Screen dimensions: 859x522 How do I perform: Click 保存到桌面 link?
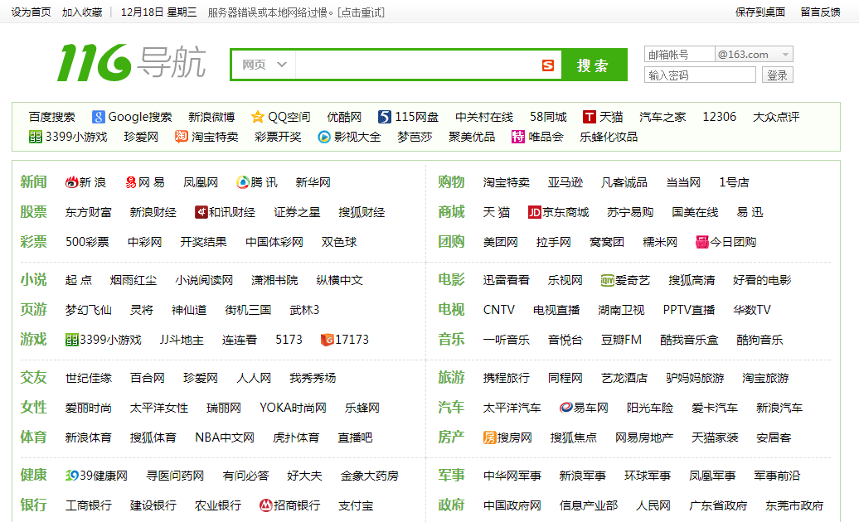[760, 12]
